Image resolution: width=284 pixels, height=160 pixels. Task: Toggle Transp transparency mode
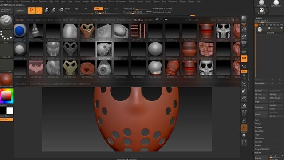(244, 120)
